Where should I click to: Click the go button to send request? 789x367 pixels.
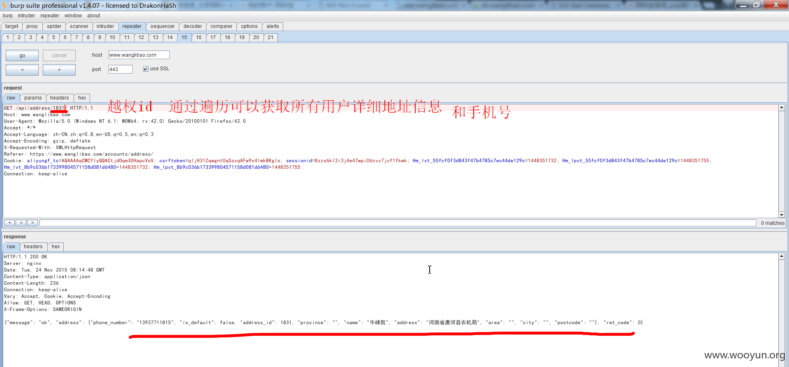(22, 55)
